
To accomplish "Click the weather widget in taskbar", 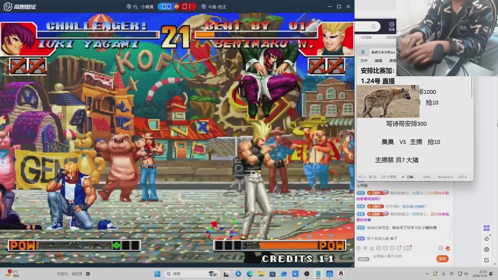I will tap(12, 274).
